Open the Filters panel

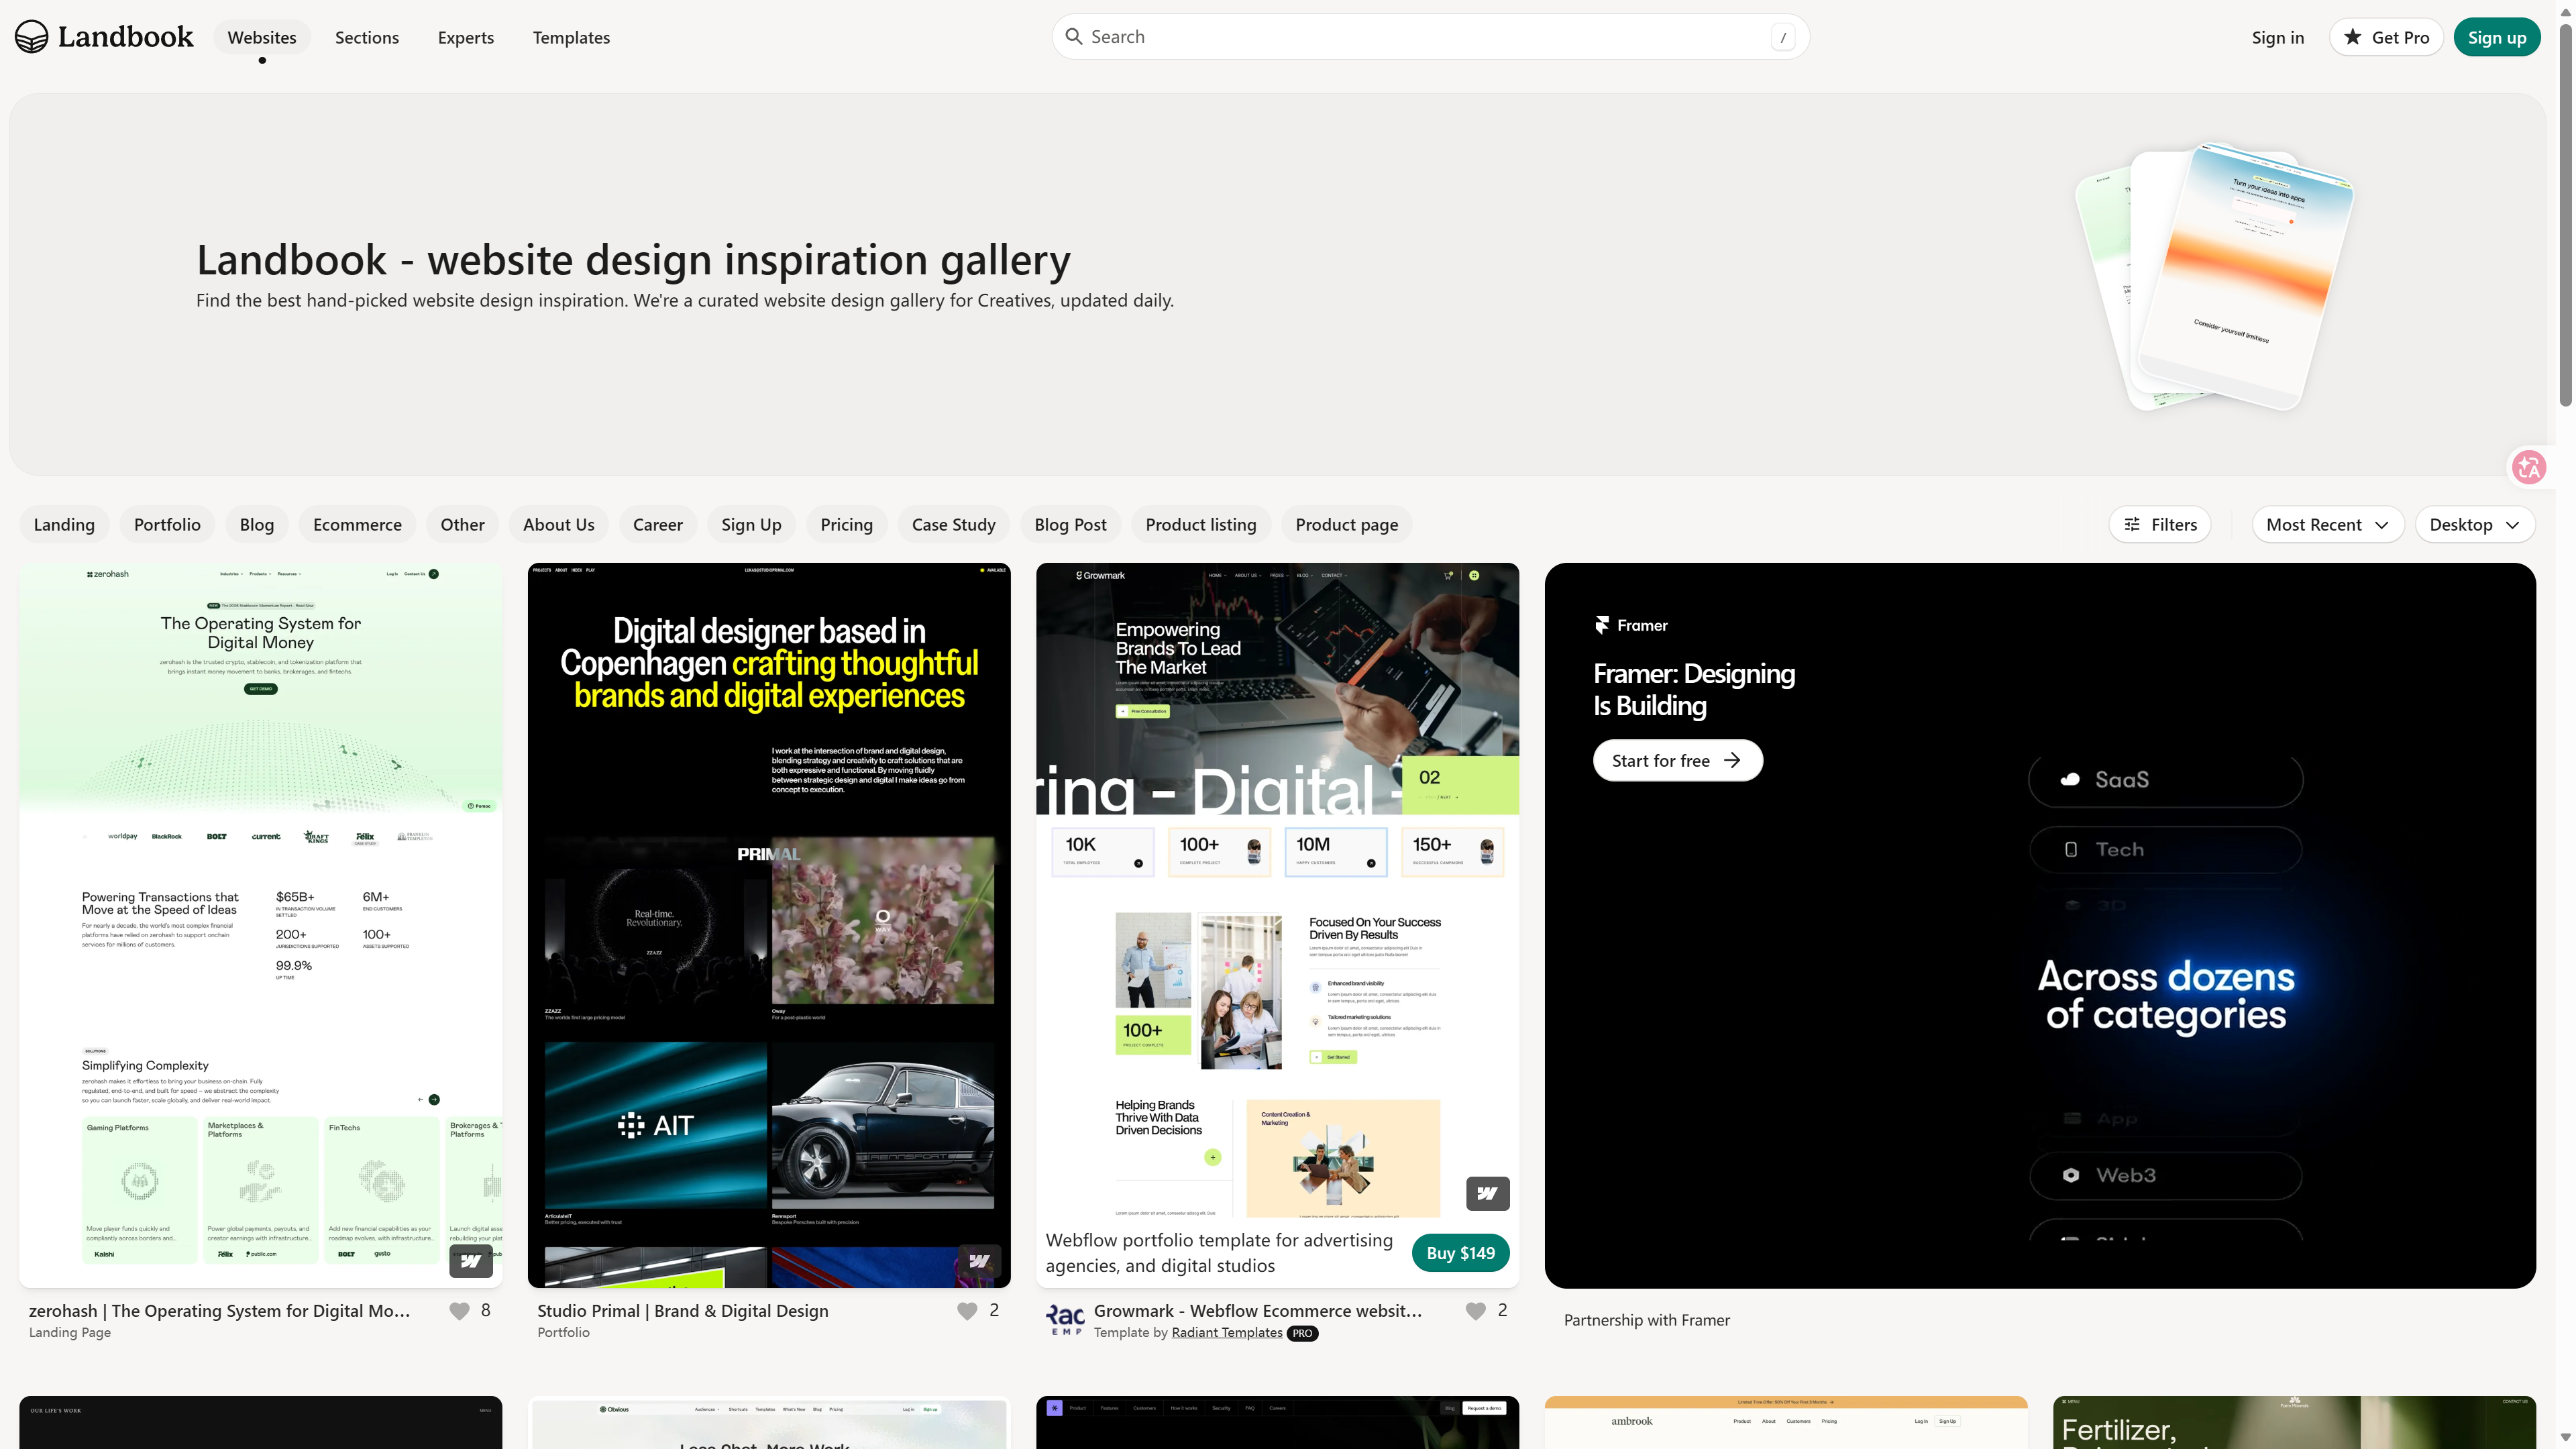pyautogui.click(x=2160, y=525)
